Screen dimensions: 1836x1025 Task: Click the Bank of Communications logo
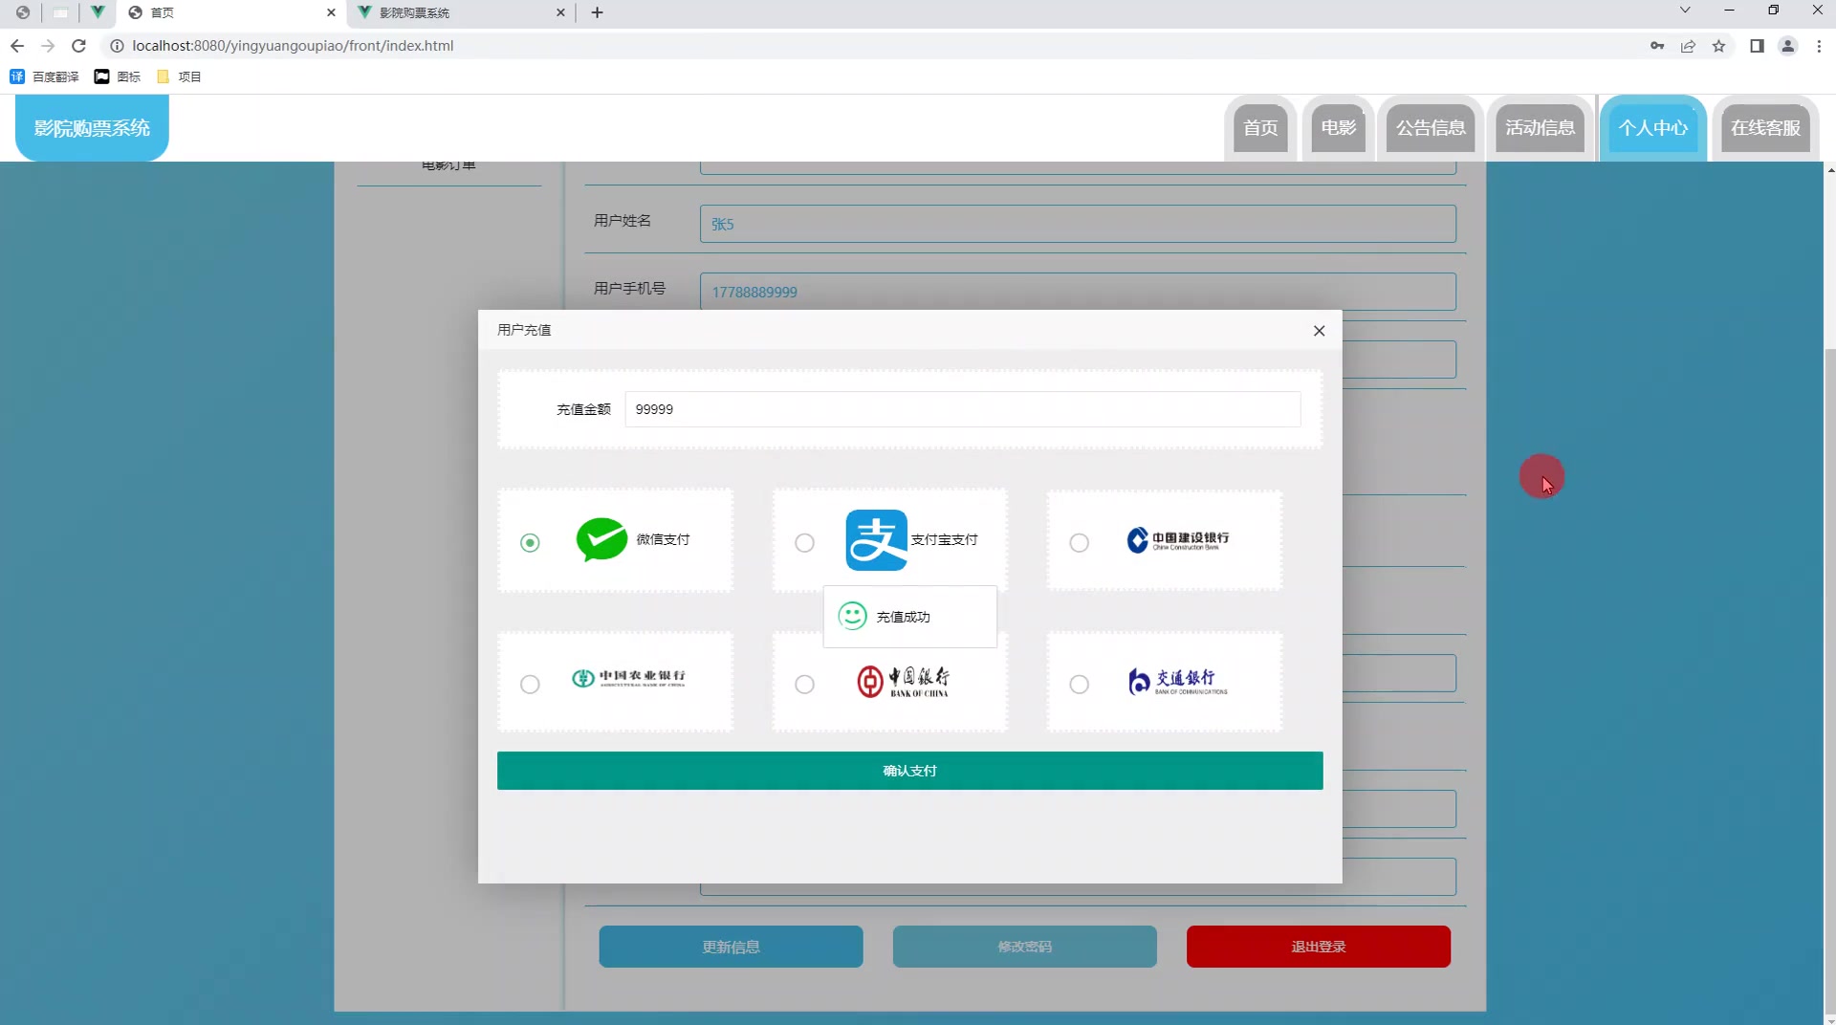[x=1177, y=681]
